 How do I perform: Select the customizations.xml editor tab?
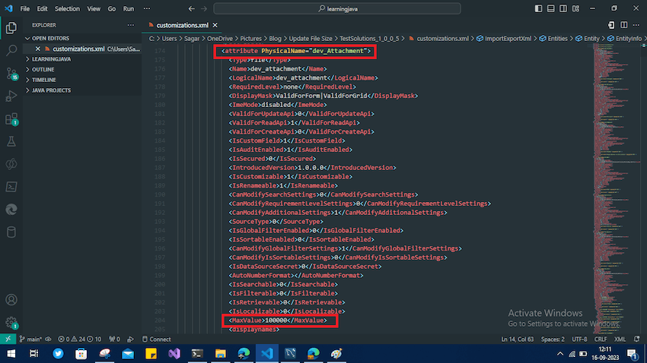(x=183, y=25)
